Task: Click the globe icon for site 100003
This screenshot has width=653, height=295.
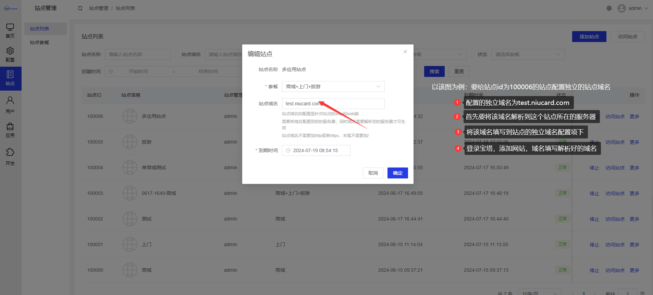Action: (x=130, y=193)
